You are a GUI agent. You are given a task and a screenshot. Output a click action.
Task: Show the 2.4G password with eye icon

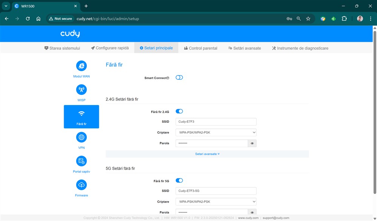(x=252, y=143)
